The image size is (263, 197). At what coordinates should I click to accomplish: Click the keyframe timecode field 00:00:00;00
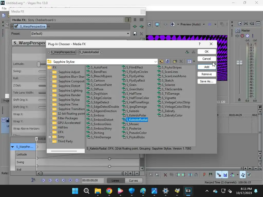tap(92, 180)
